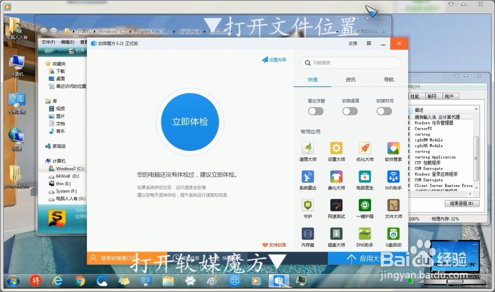Screen dimensions: 495x292
Task: Click 反馈 feedback link
Action: (x=352, y=43)
